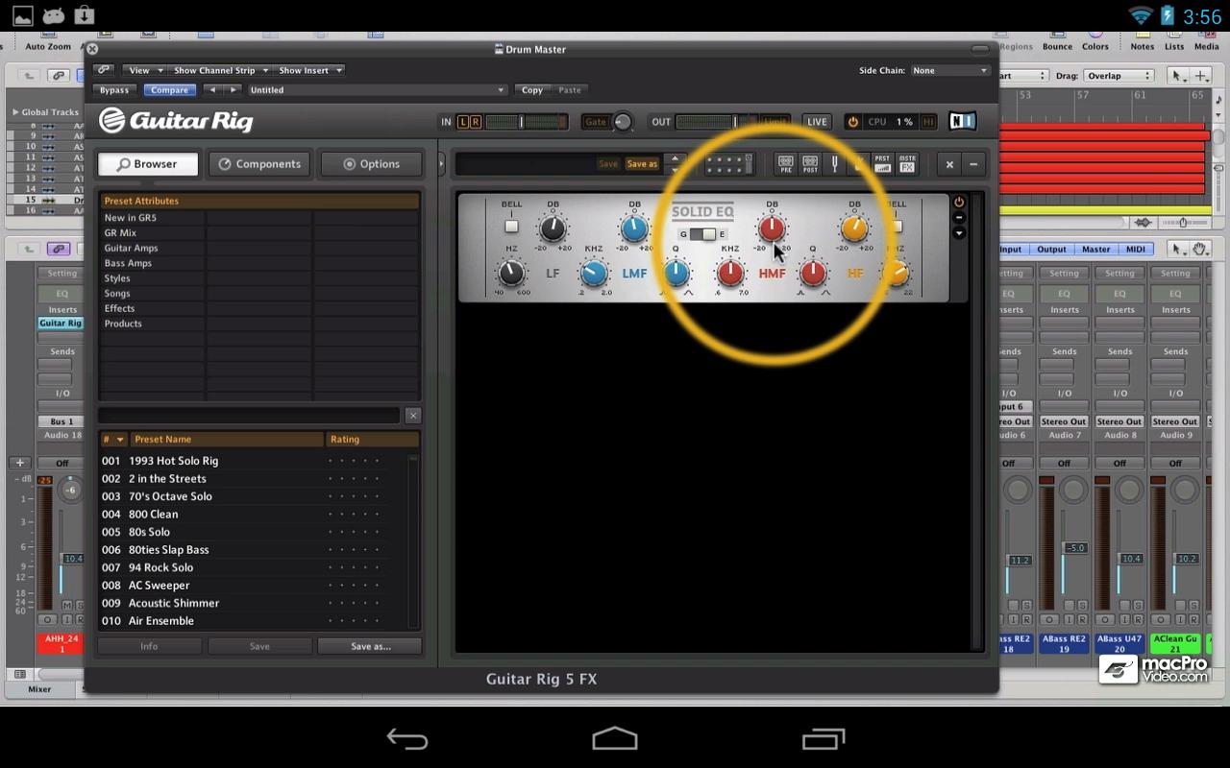Click the HMF Q red knob

point(813,274)
